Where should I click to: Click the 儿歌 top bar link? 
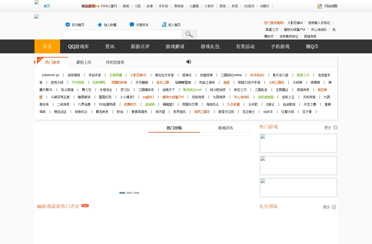pyautogui.click(x=138, y=6)
